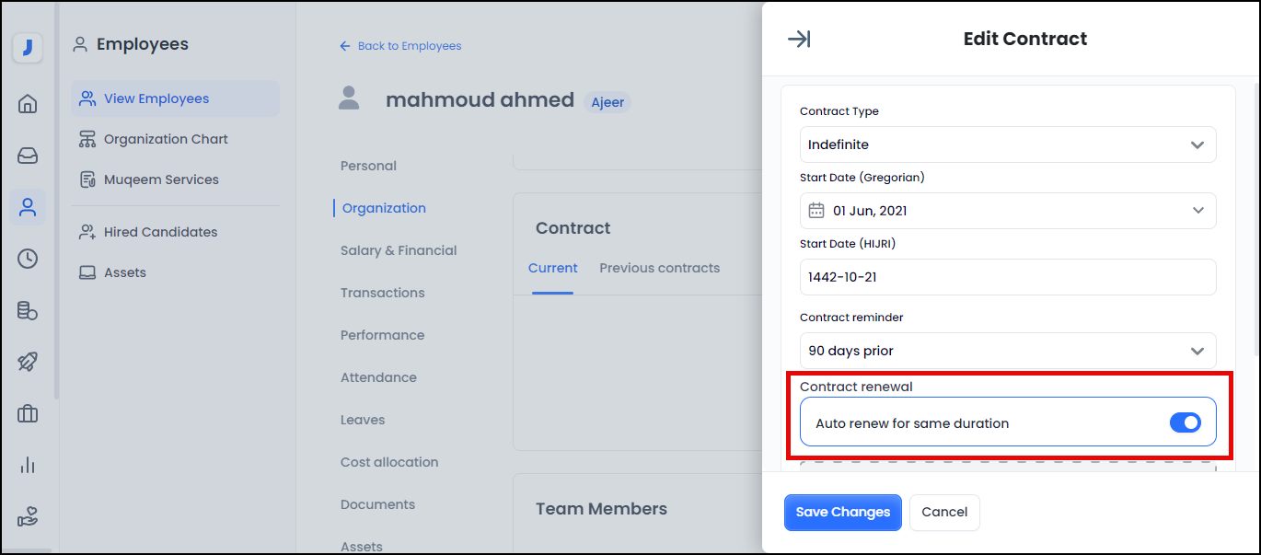Viewport: 1261px width, 555px height.
Task: Open the bar chart reports icon
Action: point(28,465)
